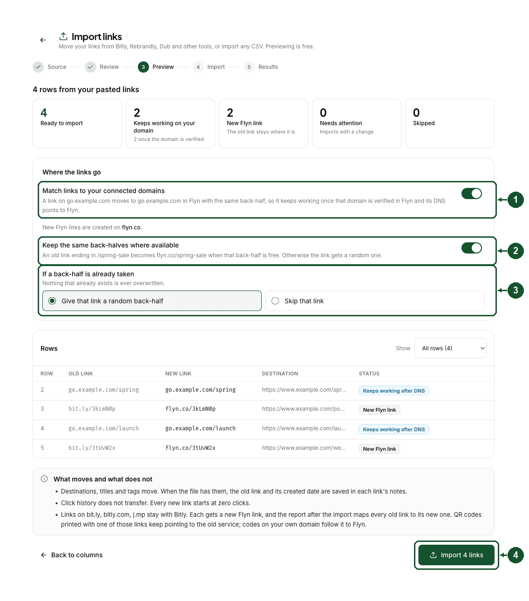The height and width of the screenshot is (601, 529).
Task: Click the upload icon next to Import links title
Action: 63,36
